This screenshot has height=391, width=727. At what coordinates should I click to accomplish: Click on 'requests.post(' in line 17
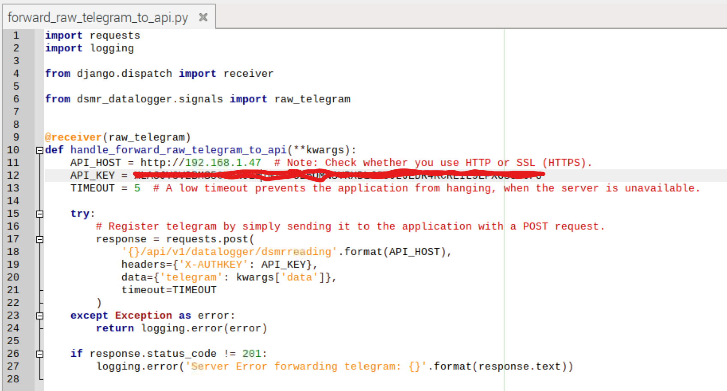pyautogui.click(x=210, y=239)
